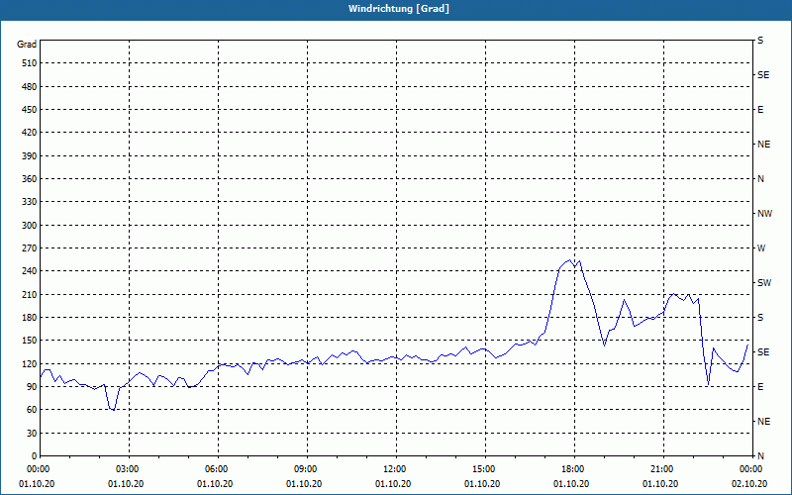Click the 480 value on the y-axis
The width and height of the screenshot is (792, 495).
tap(30, 86)
